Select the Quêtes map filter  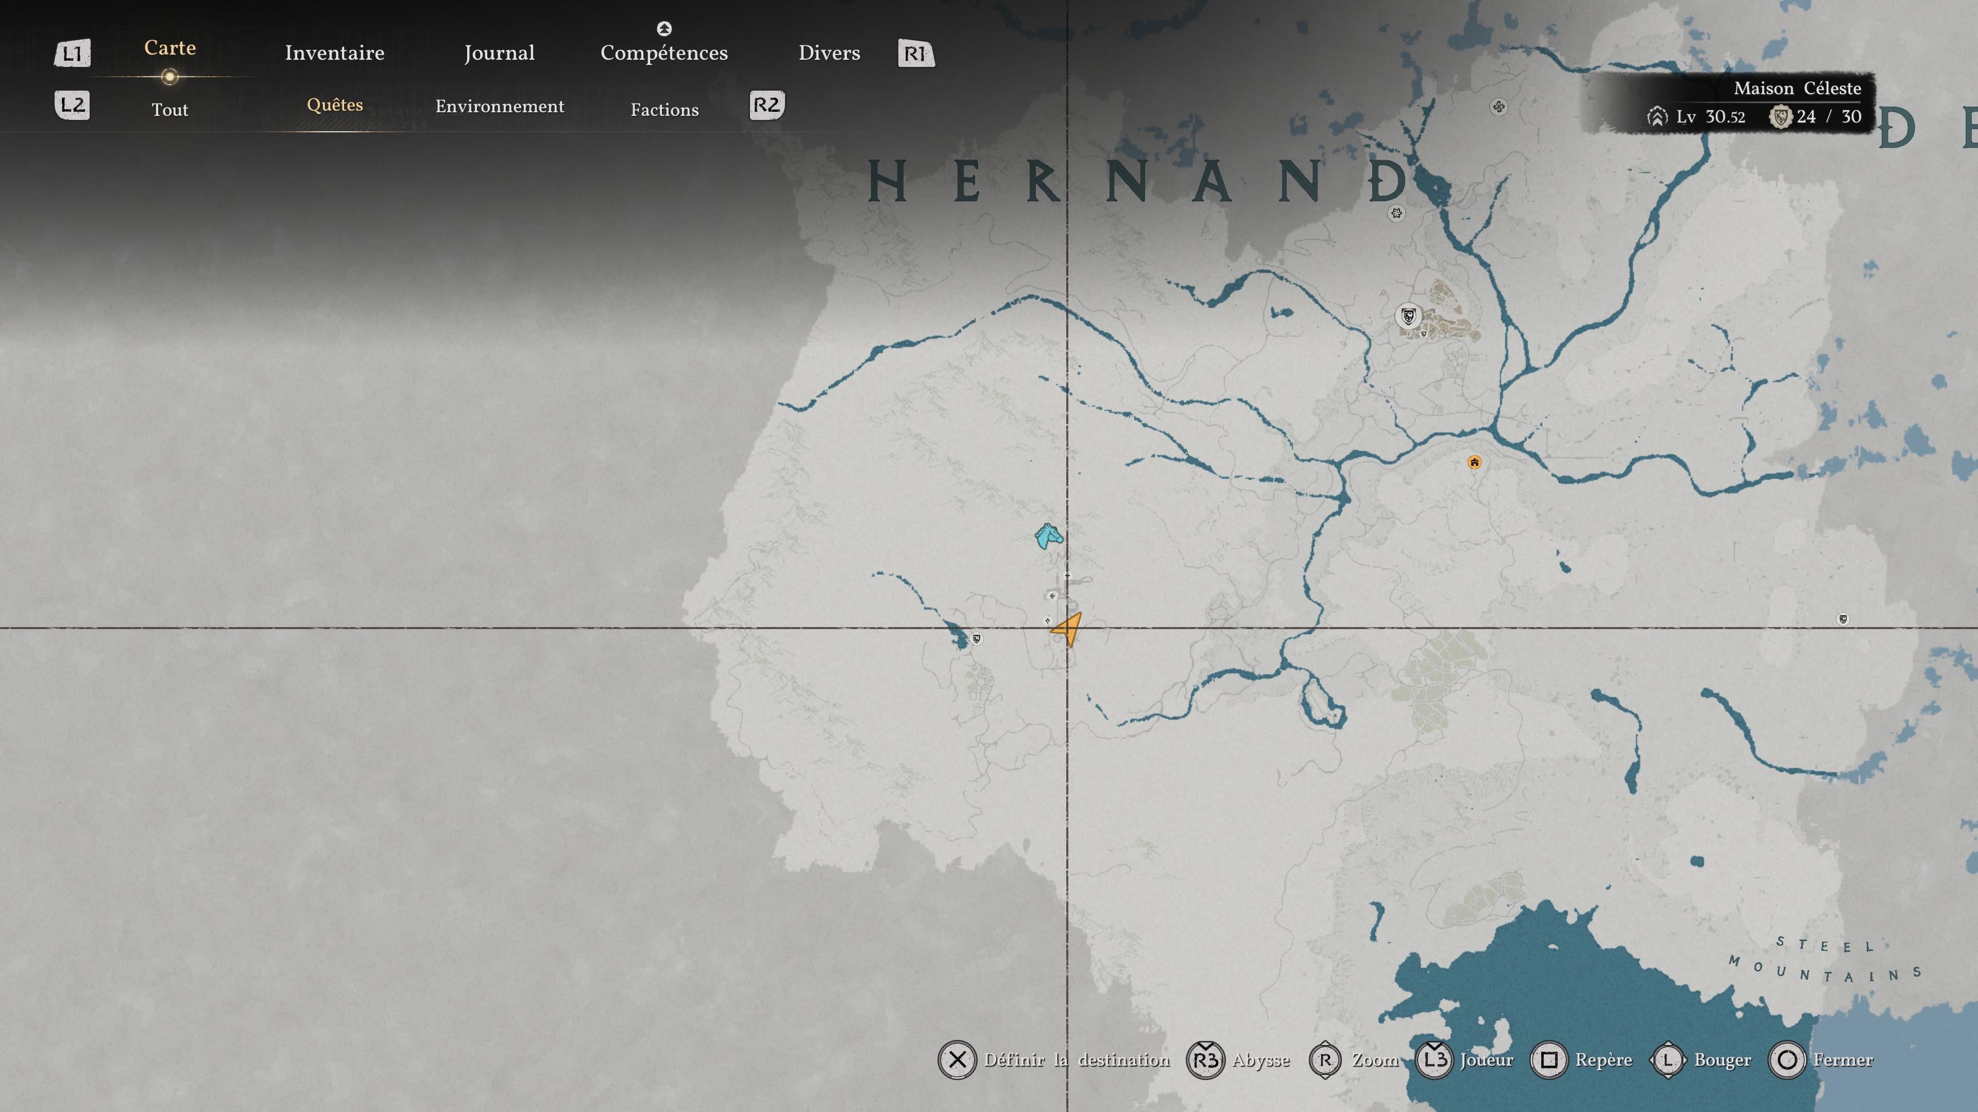point(335,105)
